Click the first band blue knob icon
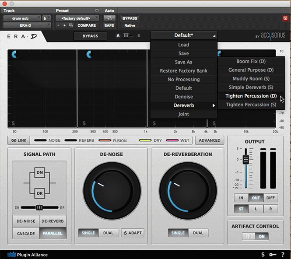291x259 pixels. coord(15,54)
